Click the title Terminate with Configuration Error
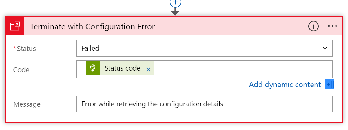 [x=93, y=27]
